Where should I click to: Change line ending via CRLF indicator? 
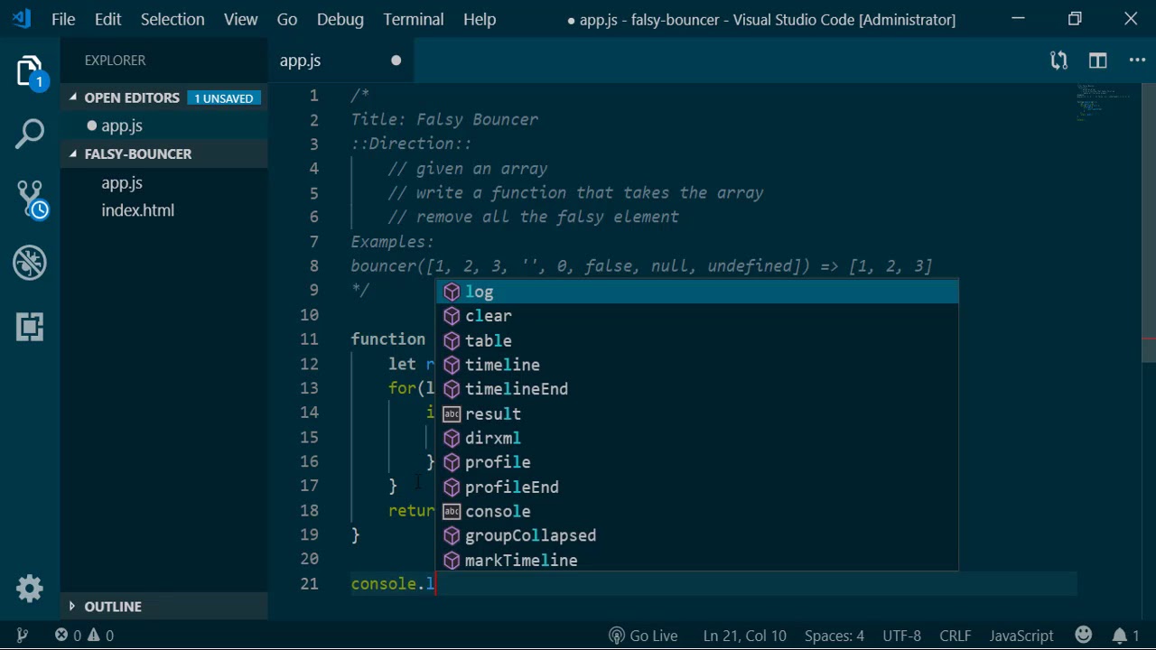[956, 636]
